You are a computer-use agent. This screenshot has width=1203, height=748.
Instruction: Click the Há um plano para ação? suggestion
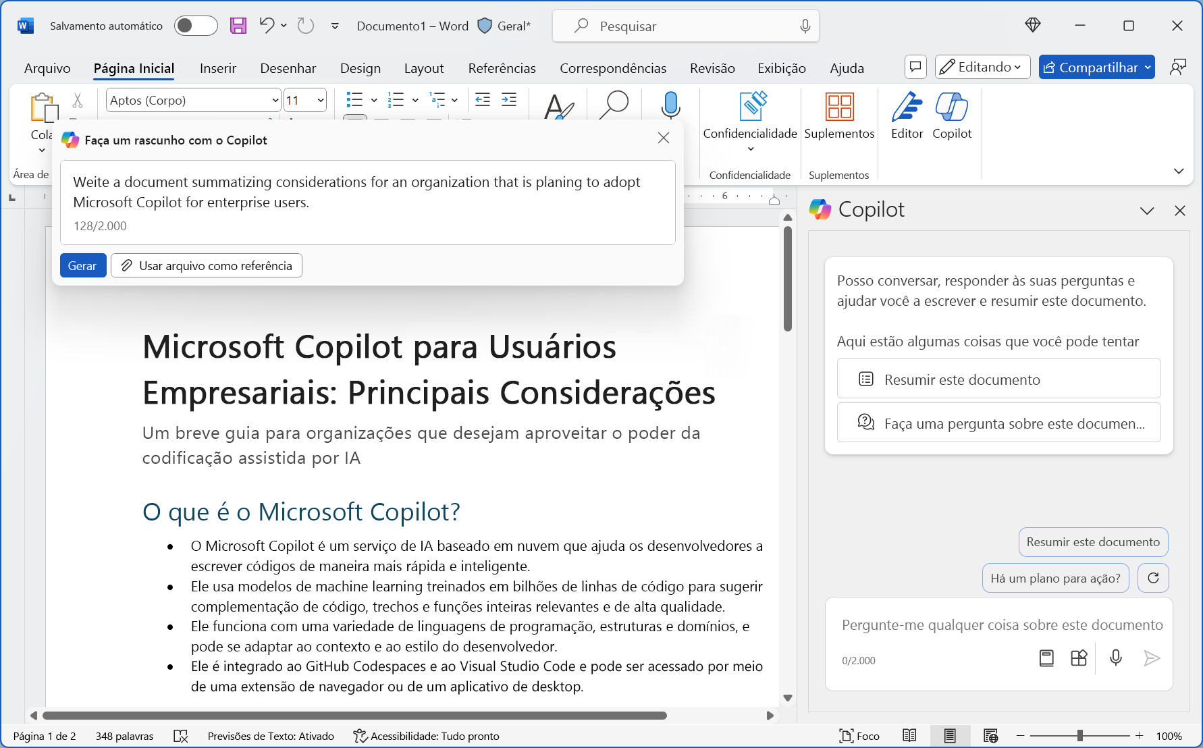[1055, 578]
